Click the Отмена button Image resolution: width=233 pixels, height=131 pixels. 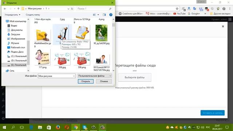click(104, 81)
